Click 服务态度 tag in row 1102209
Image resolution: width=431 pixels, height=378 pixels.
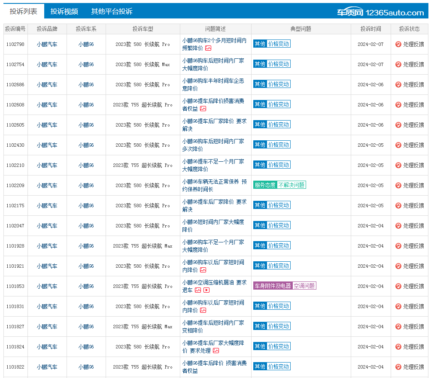coord(265,185)
